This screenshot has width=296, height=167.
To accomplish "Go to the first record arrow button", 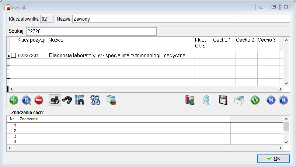I will pyautogui.click(x=271, y=100).
